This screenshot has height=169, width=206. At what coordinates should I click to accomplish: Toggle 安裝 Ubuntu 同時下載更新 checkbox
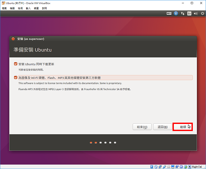point(16,64)
